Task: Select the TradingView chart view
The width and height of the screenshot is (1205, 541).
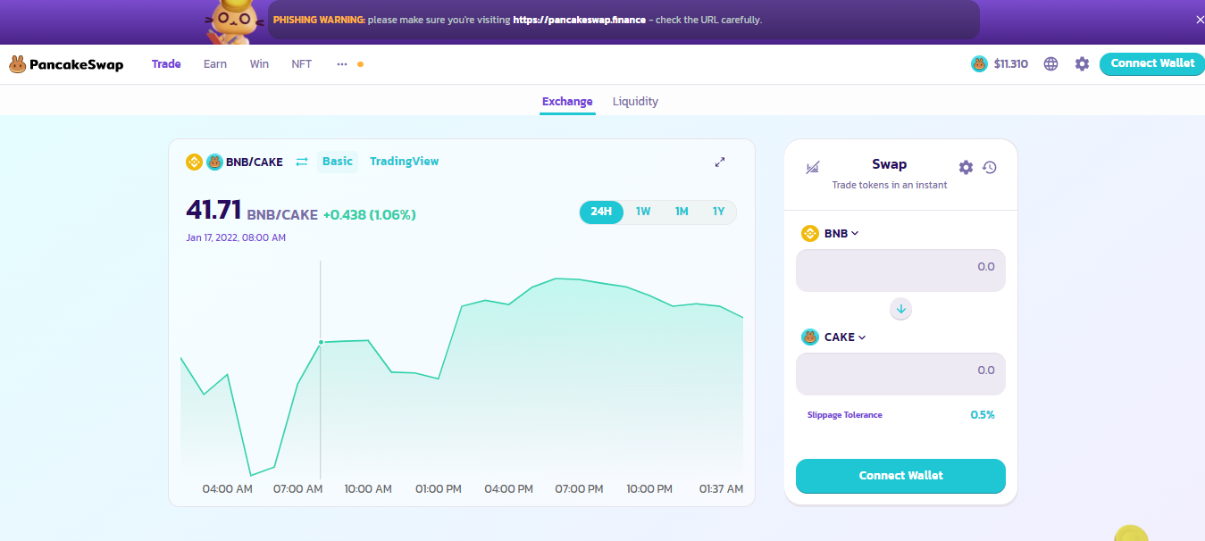Action: (405, 162)
